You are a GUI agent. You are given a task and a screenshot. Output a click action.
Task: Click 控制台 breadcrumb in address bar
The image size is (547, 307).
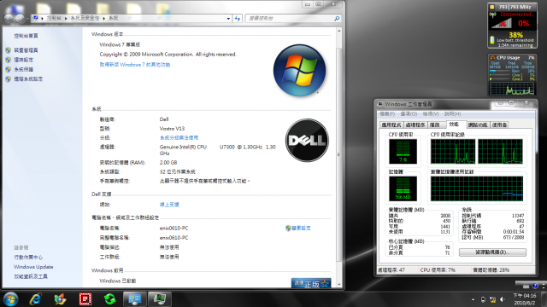click(x=54, y=18)
